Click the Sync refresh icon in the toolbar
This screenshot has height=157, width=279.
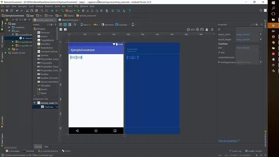(x=11, y=11)
